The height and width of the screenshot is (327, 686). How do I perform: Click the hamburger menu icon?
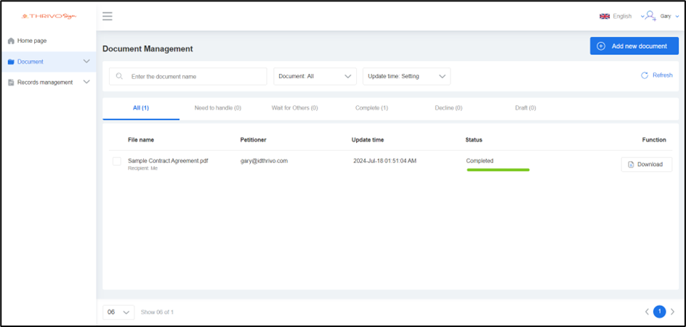[108, 16]
